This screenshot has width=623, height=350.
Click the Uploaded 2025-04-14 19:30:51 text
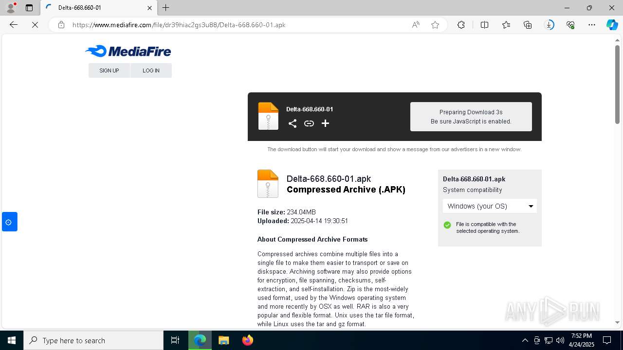pyautogui.click(x=303, y=221)
